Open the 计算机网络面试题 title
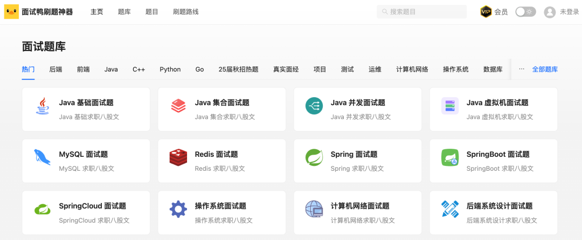 click(x=360, y=206)
